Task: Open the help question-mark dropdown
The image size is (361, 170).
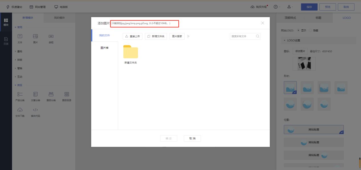Action: 277,7
